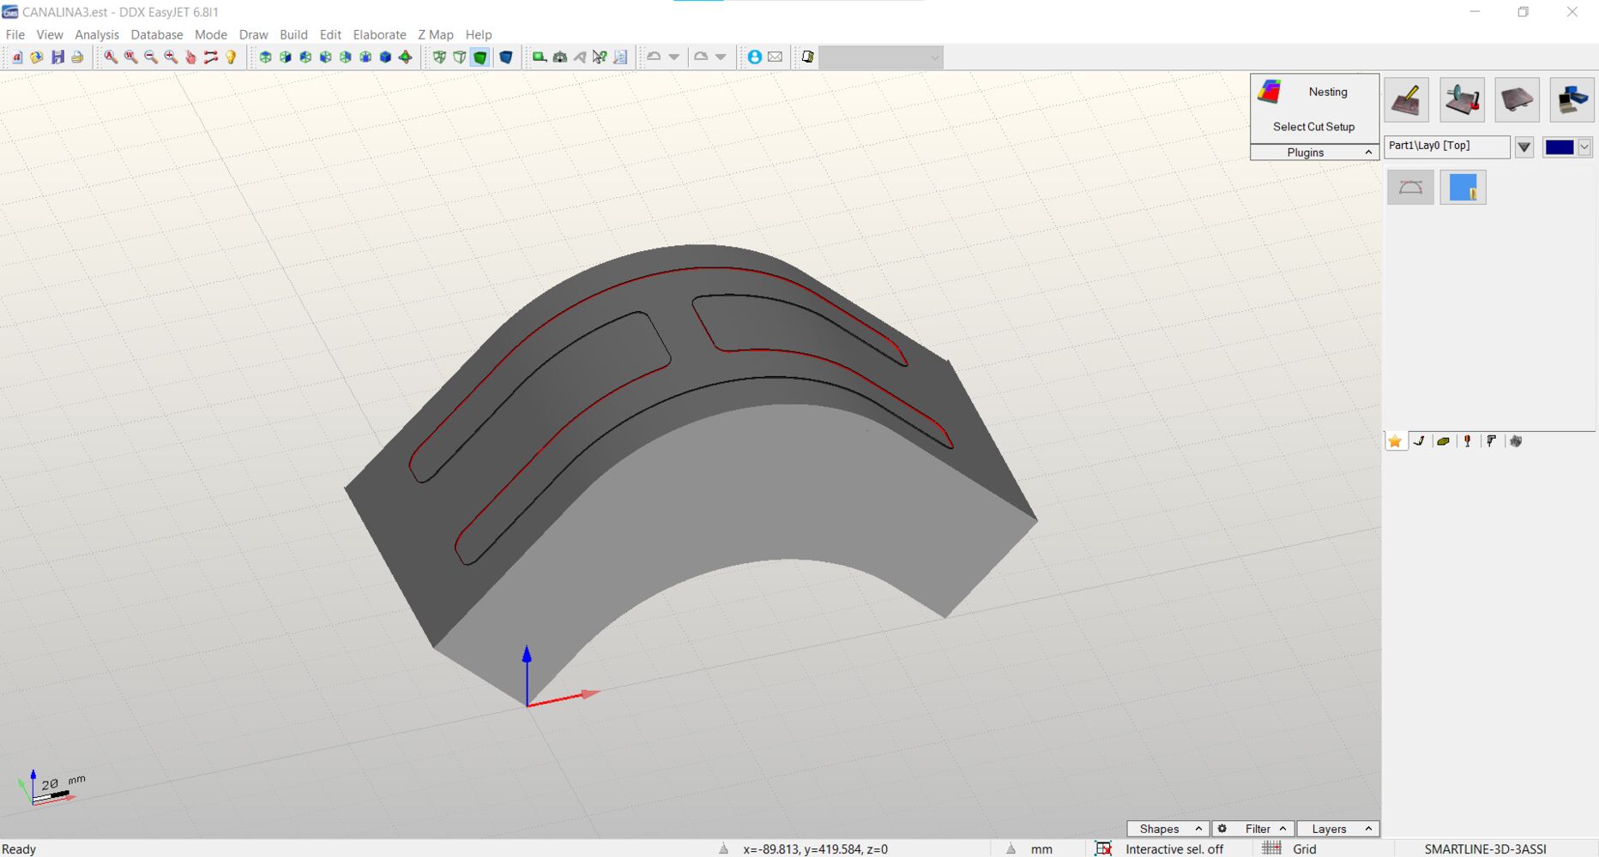
Task: Open the Build menu
Action: (293, 34)
